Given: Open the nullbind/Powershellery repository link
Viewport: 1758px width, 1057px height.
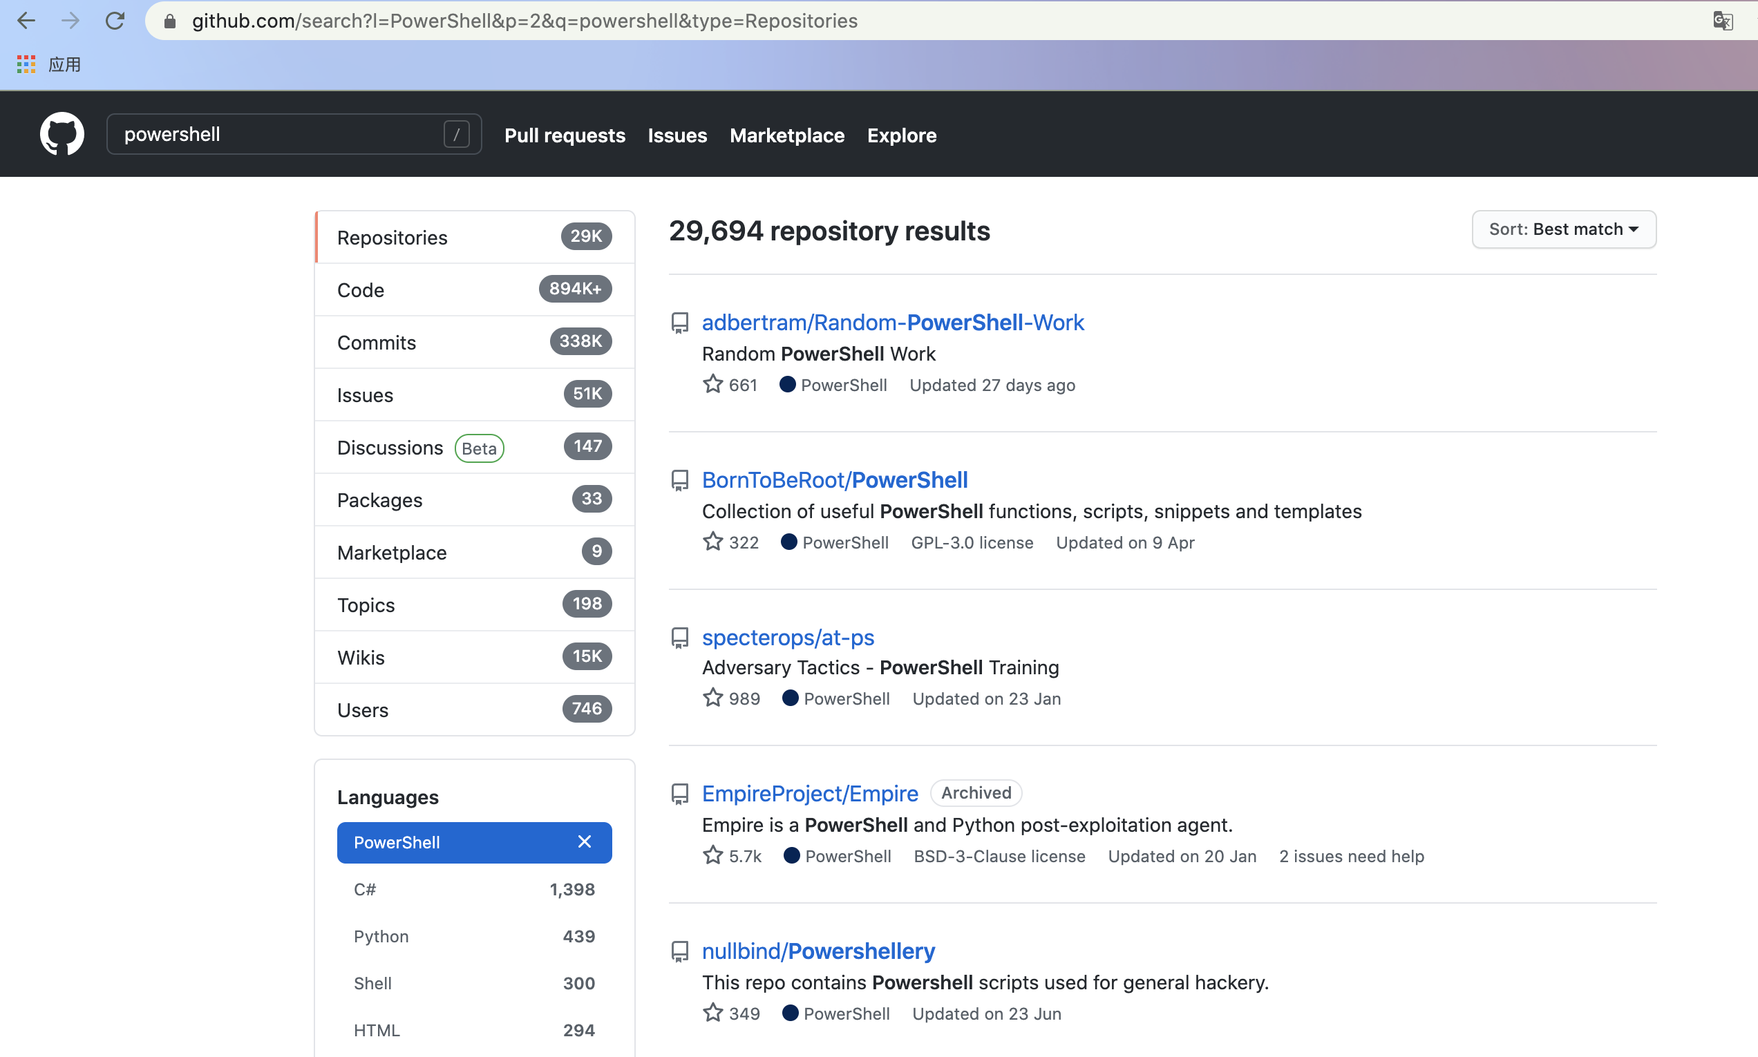Looking at the screenshot, I should pyautogui.click(x=817, y=951).
